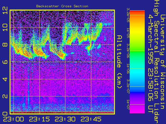
Task: Click the 3.2e-06 colorbar label
Action: [128, 51]
